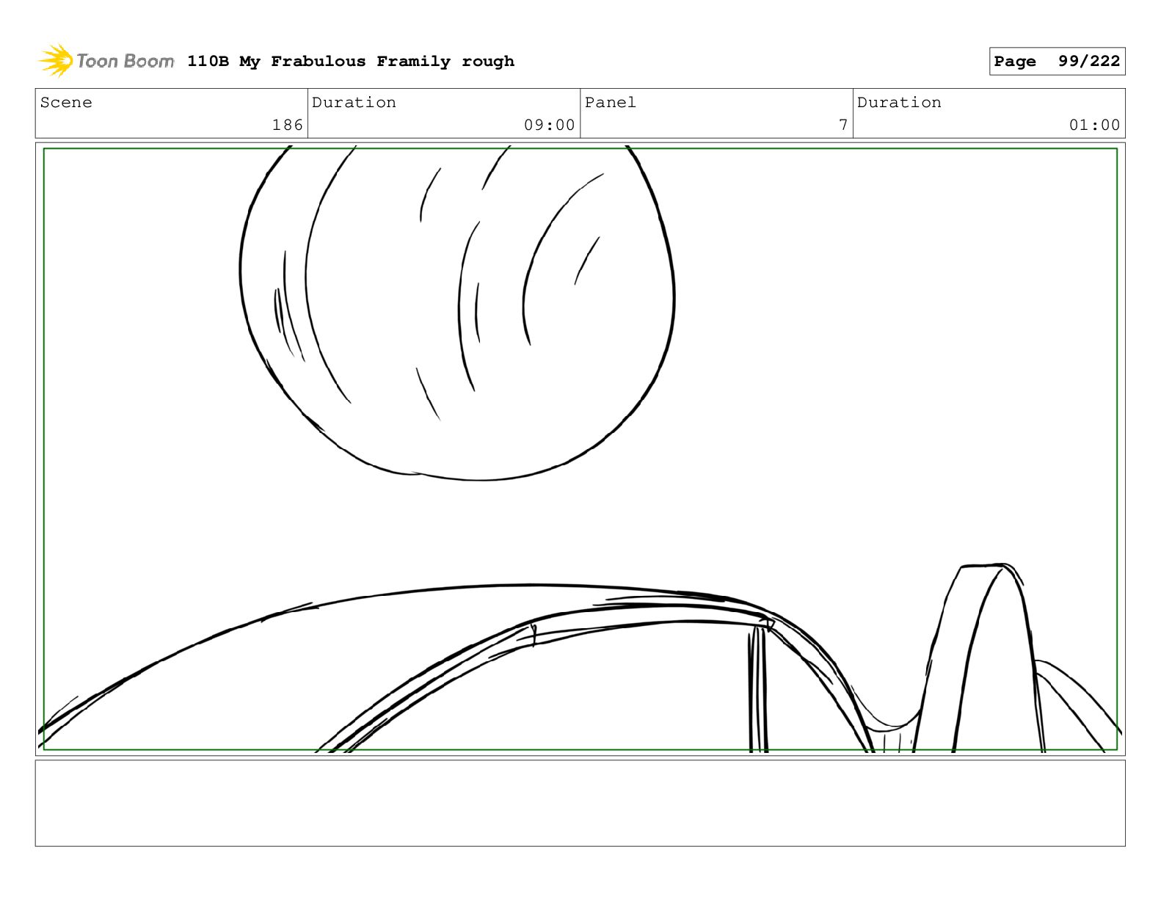This screenshot has width=1161, height=899.
Task: Click the panel number '7'
Action: click(x=843, y=125)
